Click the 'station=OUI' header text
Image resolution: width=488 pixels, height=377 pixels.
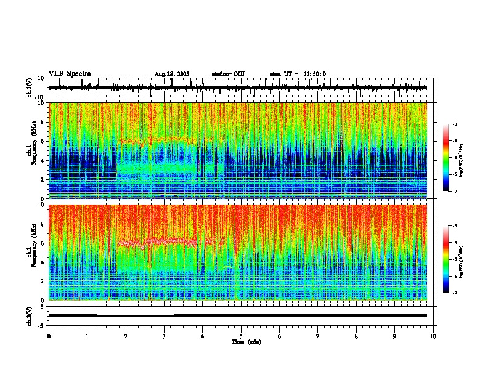tap(228, 74)
